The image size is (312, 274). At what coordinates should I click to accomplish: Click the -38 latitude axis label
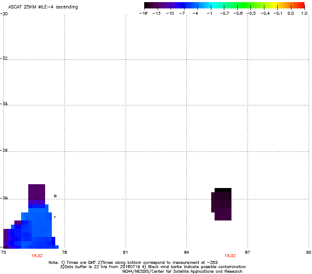[4, 198]
